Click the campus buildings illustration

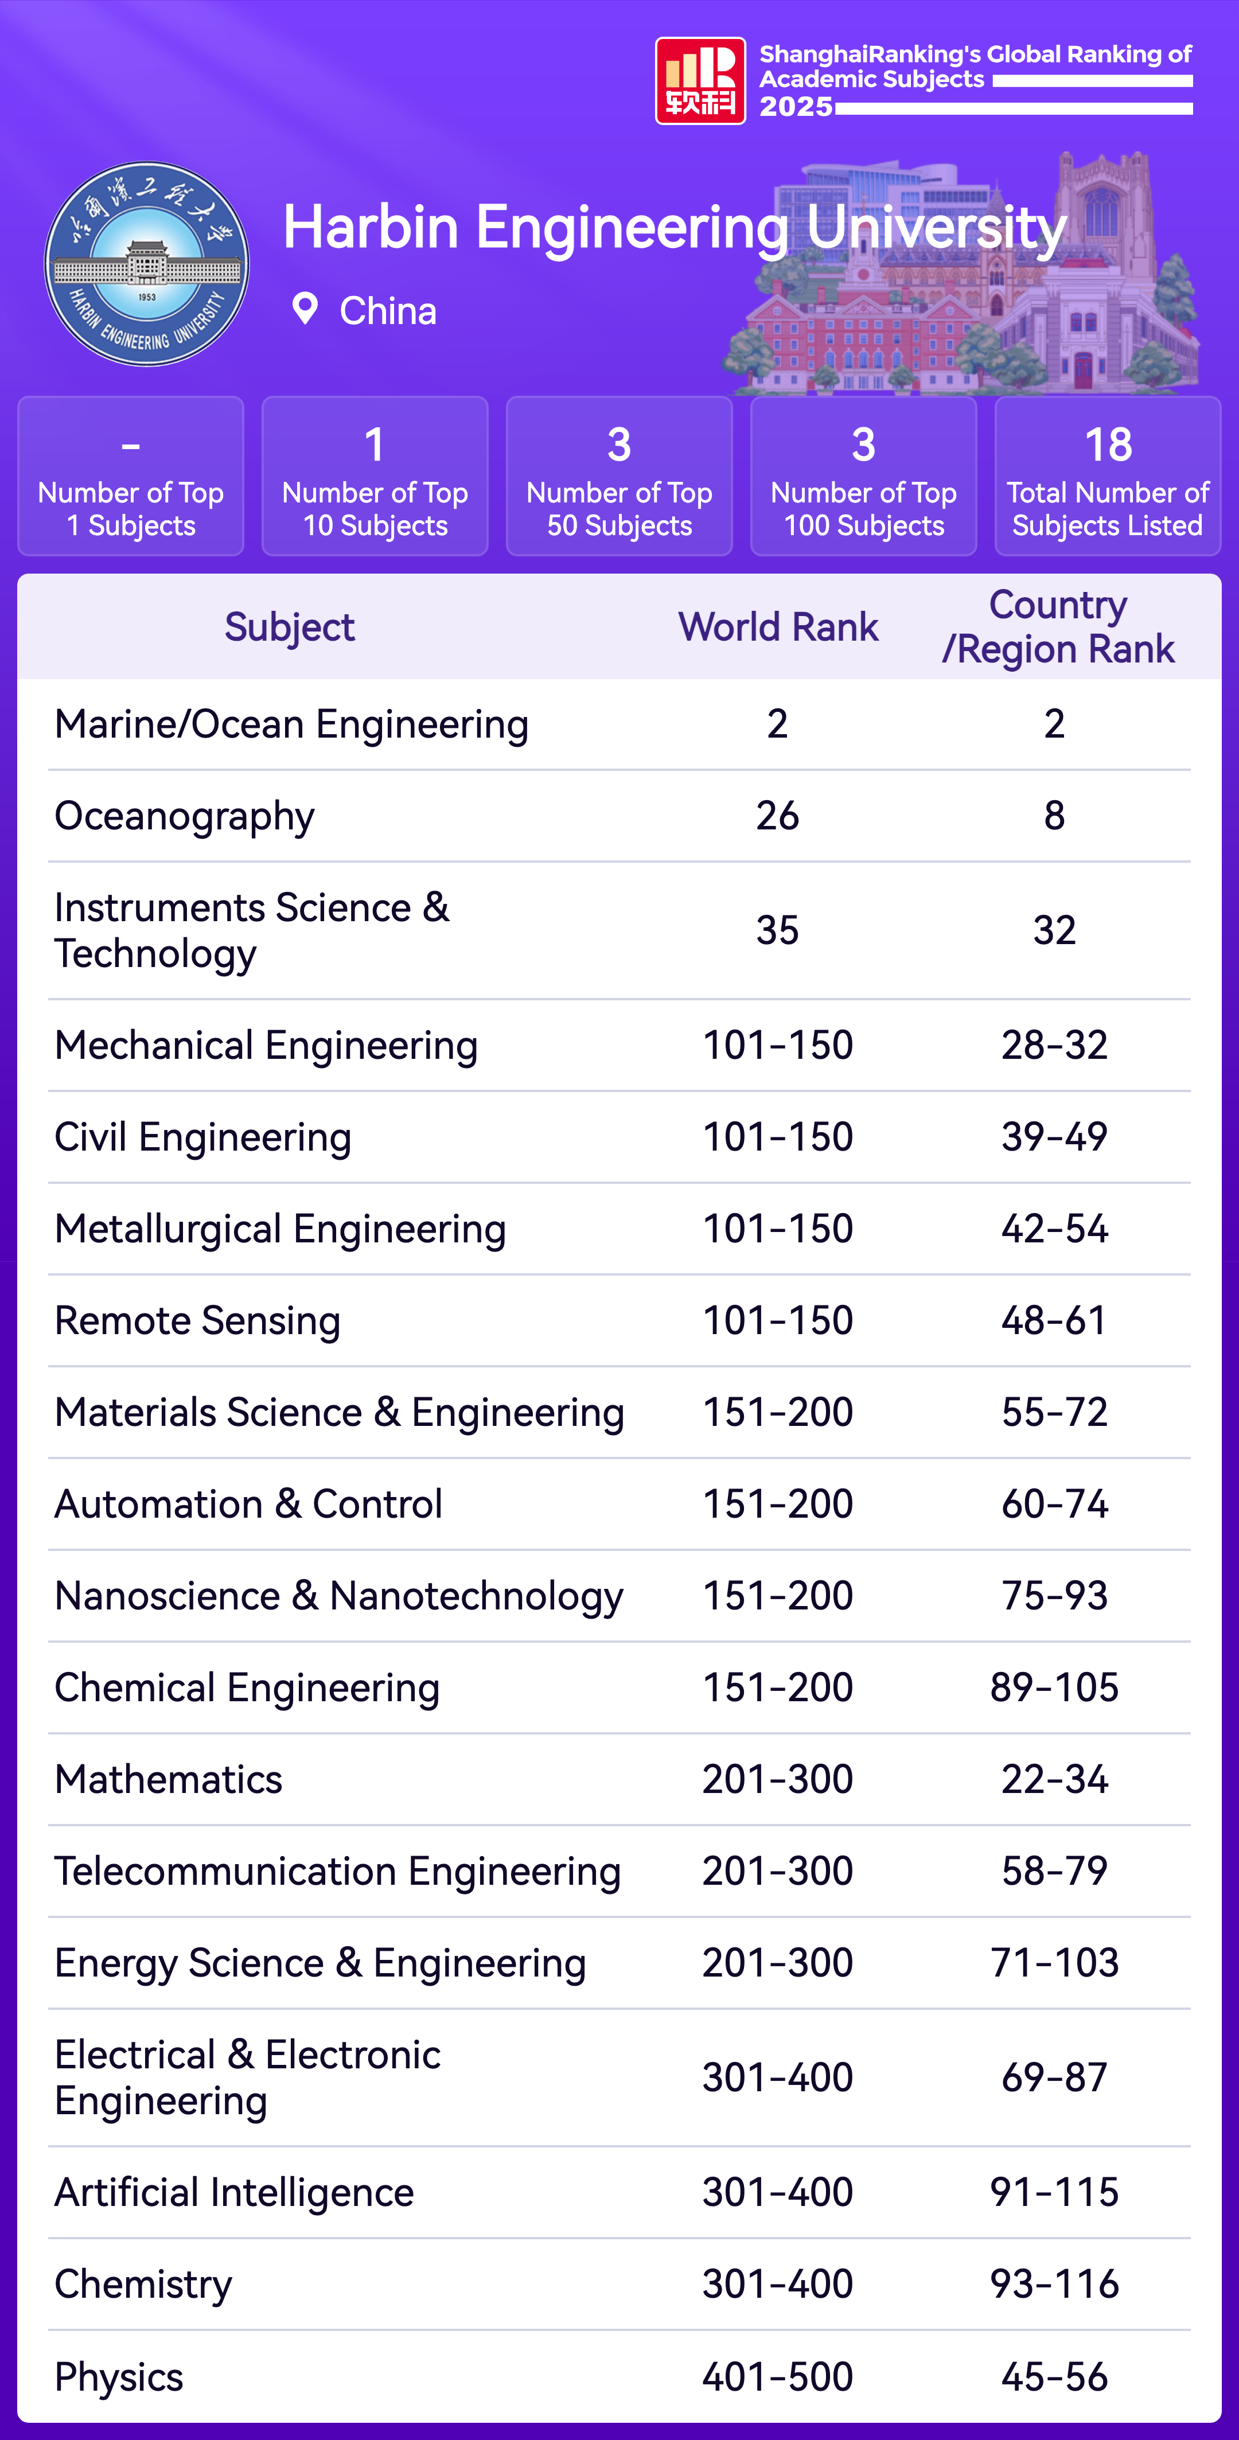pyautogui.click(x=966, y=284)
